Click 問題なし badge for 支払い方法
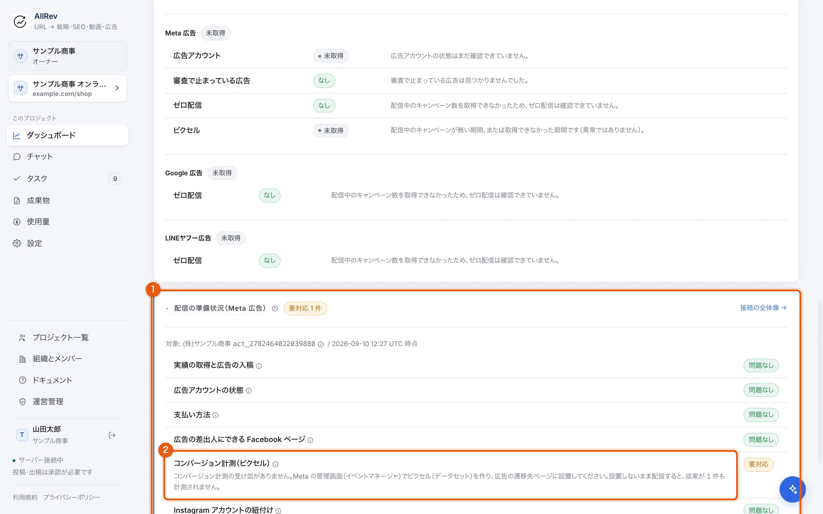Viewport: 823px width, 514px height. coord(761,415)
